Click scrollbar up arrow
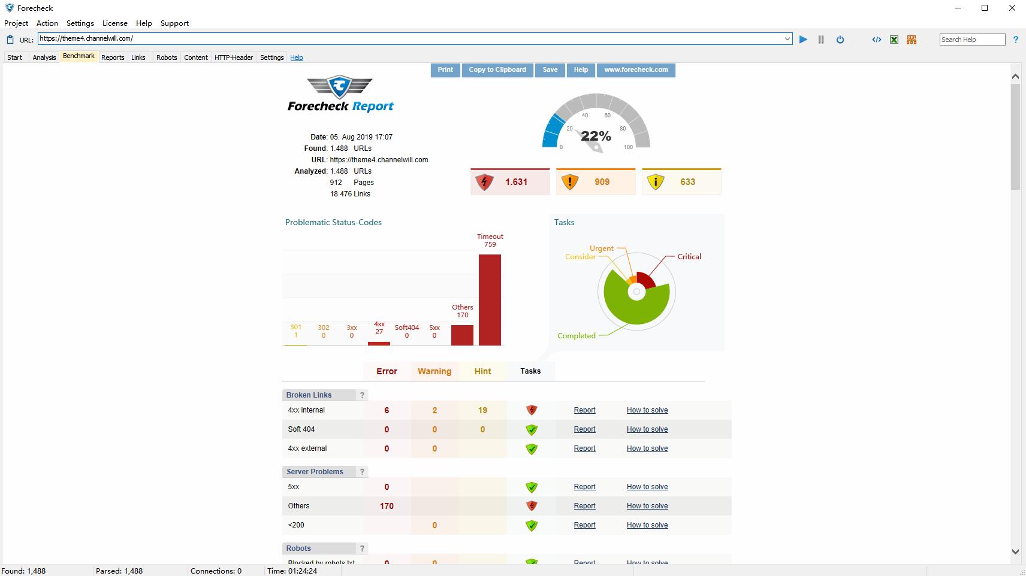 click(1015, 76)
